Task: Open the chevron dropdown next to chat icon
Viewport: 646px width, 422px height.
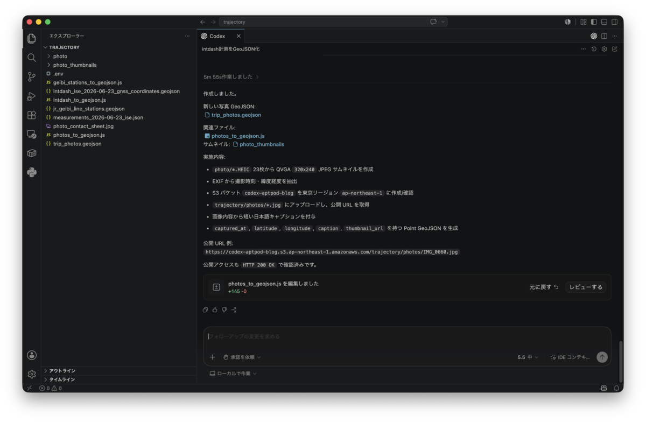Action: pos(443,22)
